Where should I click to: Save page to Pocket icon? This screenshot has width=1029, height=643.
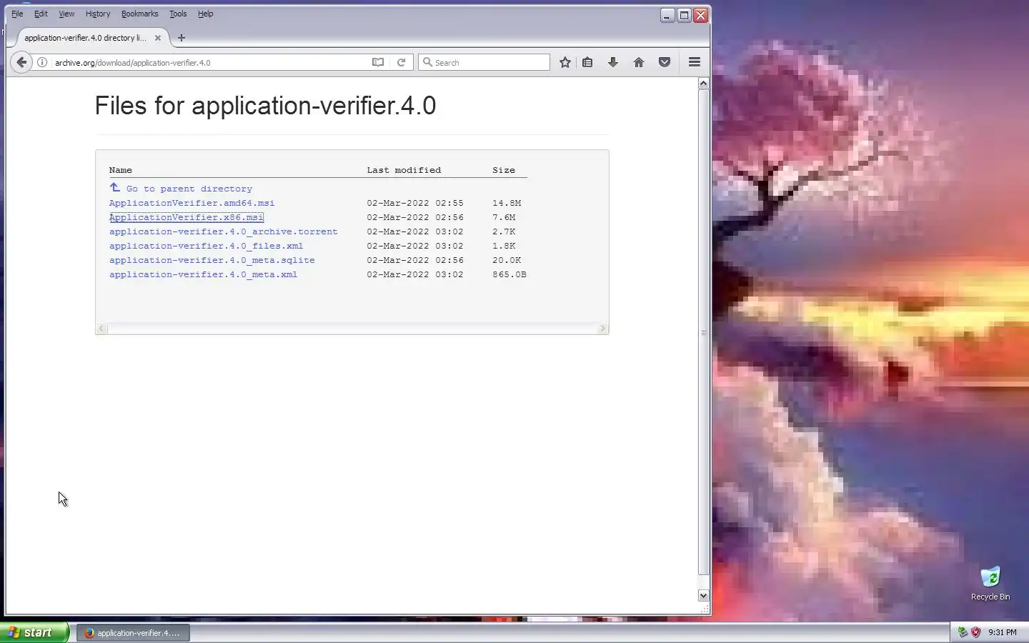pos(665,62)
